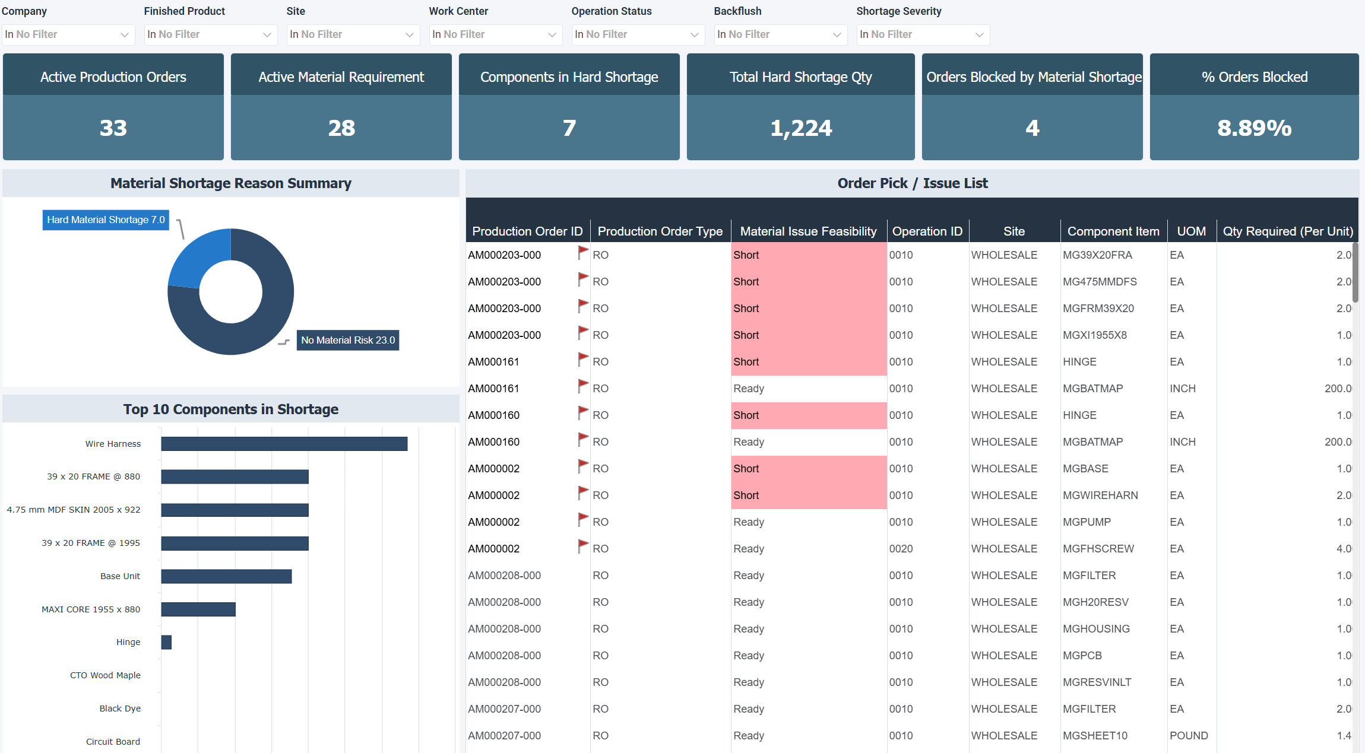Sort by Material Issue Feasibility column header
The width and height of the screenshot is (1365, 753).
(x=807, y=231)
